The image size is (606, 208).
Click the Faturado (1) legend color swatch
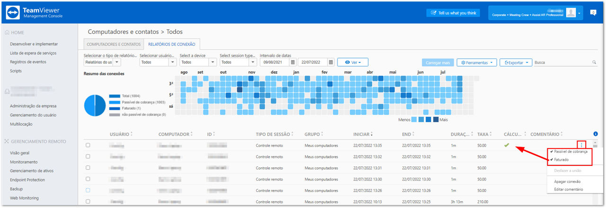pos(115,108)
